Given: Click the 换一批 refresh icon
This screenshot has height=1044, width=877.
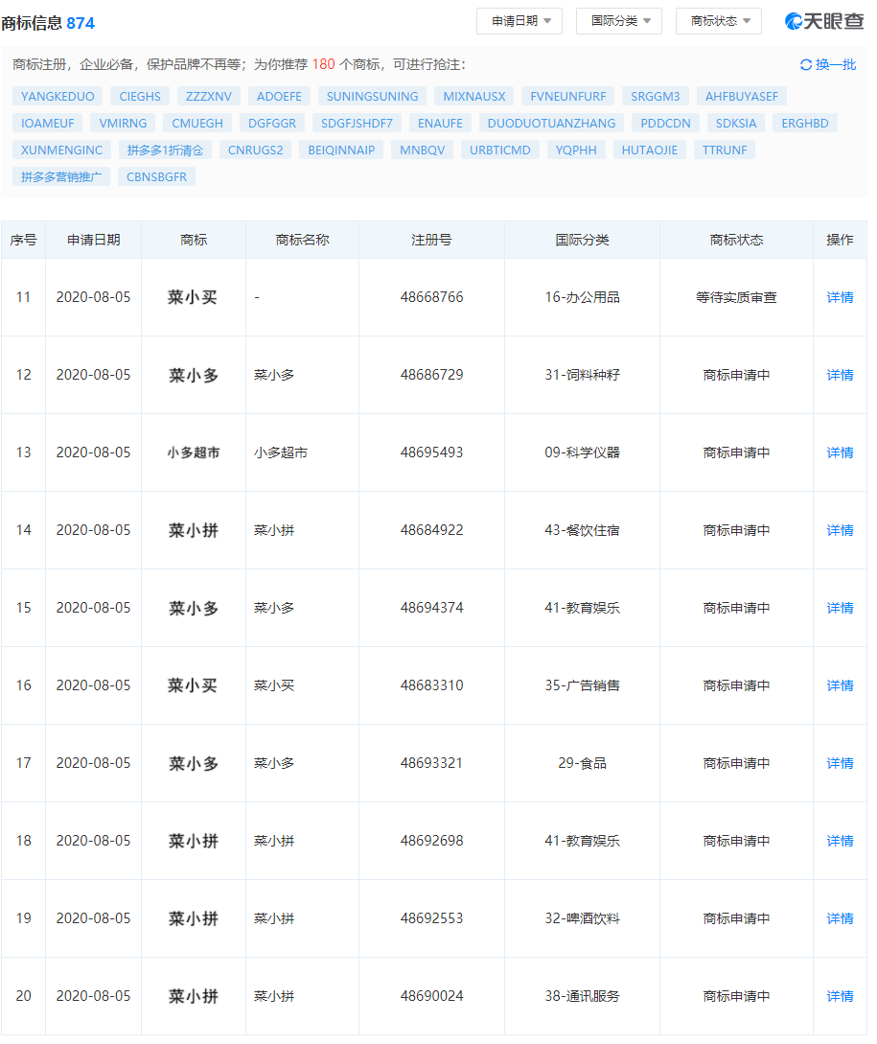Looking at the screenshot, I should 806,65.
